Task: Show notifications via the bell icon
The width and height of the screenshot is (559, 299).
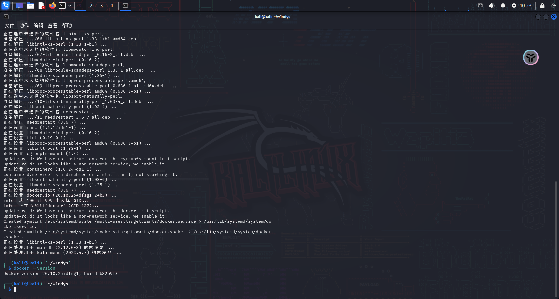Action: [x=503, y=6]
